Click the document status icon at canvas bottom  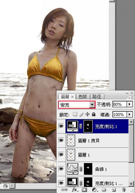click(5, 186)
